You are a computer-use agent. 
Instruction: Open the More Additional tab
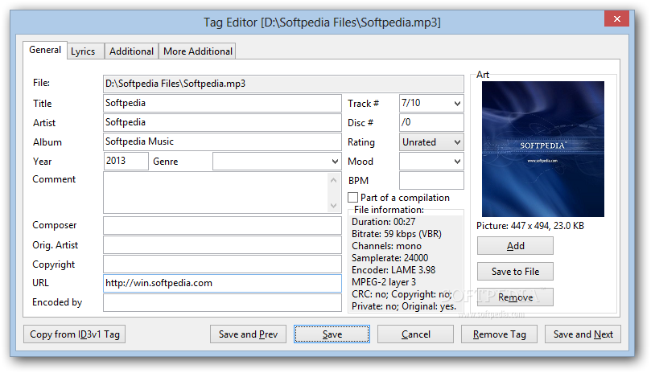pyautogui.click(x=198, y=51)
